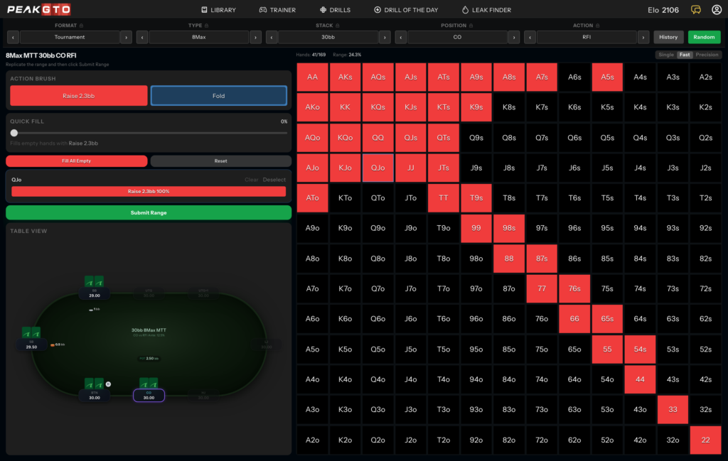Click the Leak Finder droplet icon

pyautogui.click(x=465, y=10)
